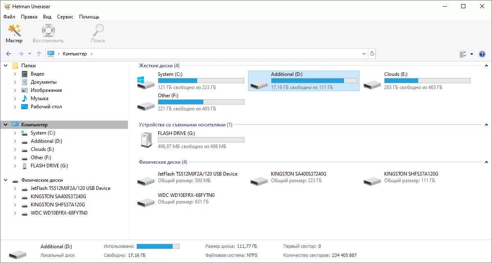Collapse the Жесткие диски section

[x=486, y=66]
